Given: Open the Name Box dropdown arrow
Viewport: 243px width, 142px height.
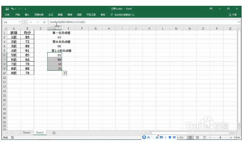Looking at the screenshot, I should (20, 22).
